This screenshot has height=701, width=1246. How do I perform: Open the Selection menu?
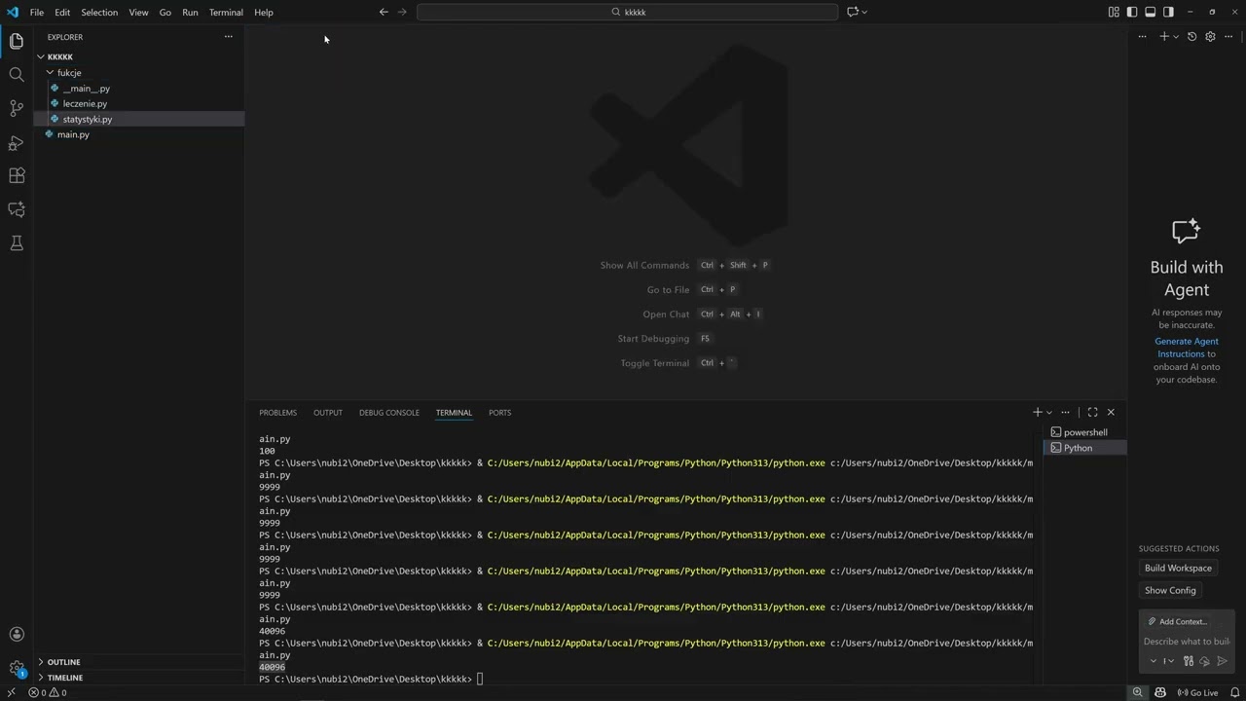pos(99,12)
